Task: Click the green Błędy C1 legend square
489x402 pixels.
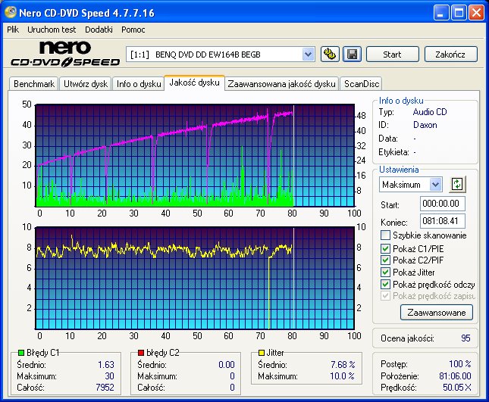Action: pyautogui.click(x=21, y=353)
